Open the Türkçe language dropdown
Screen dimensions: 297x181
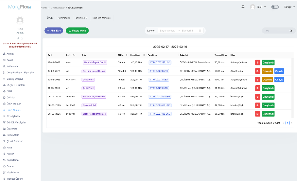pyautogui.click(x=289, y=7)
